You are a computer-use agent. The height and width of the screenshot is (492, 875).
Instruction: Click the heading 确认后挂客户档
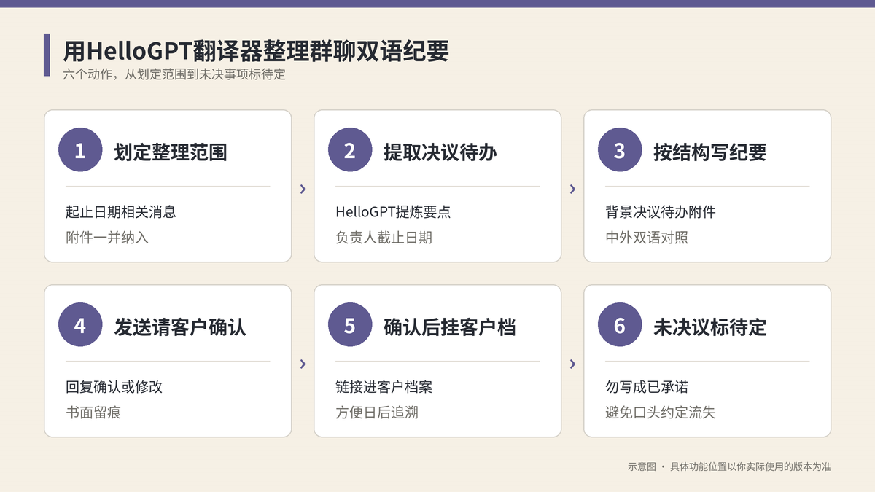(450, 327)
